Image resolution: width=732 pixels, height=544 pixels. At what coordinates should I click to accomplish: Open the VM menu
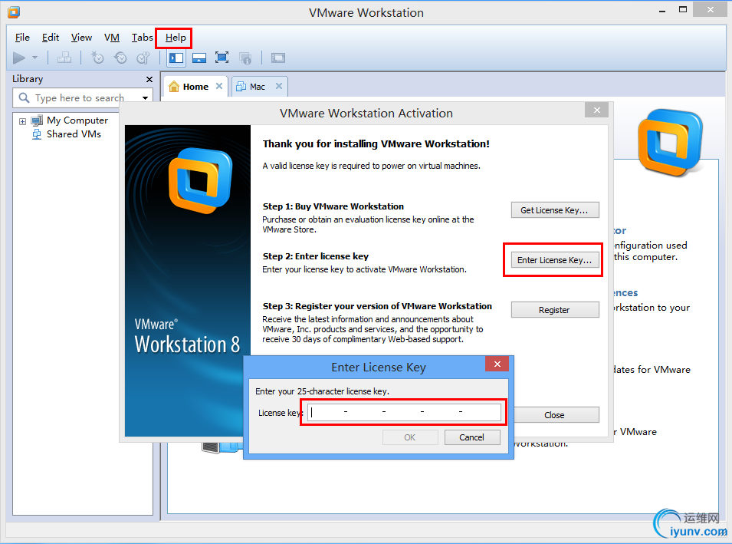(112, 38)
